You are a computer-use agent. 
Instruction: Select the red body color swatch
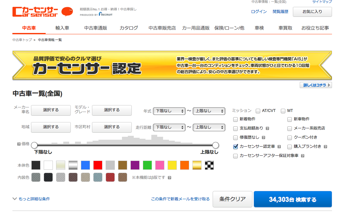pos(98,165)
